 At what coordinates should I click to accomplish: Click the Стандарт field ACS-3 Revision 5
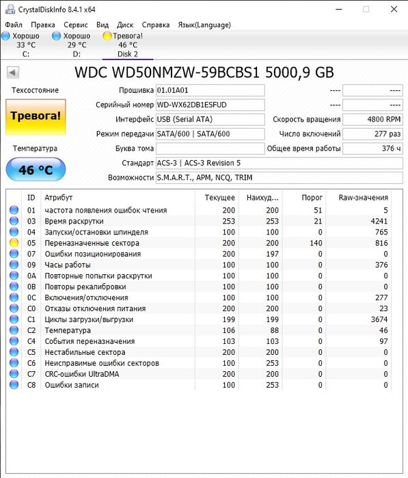tap(280, 163)
